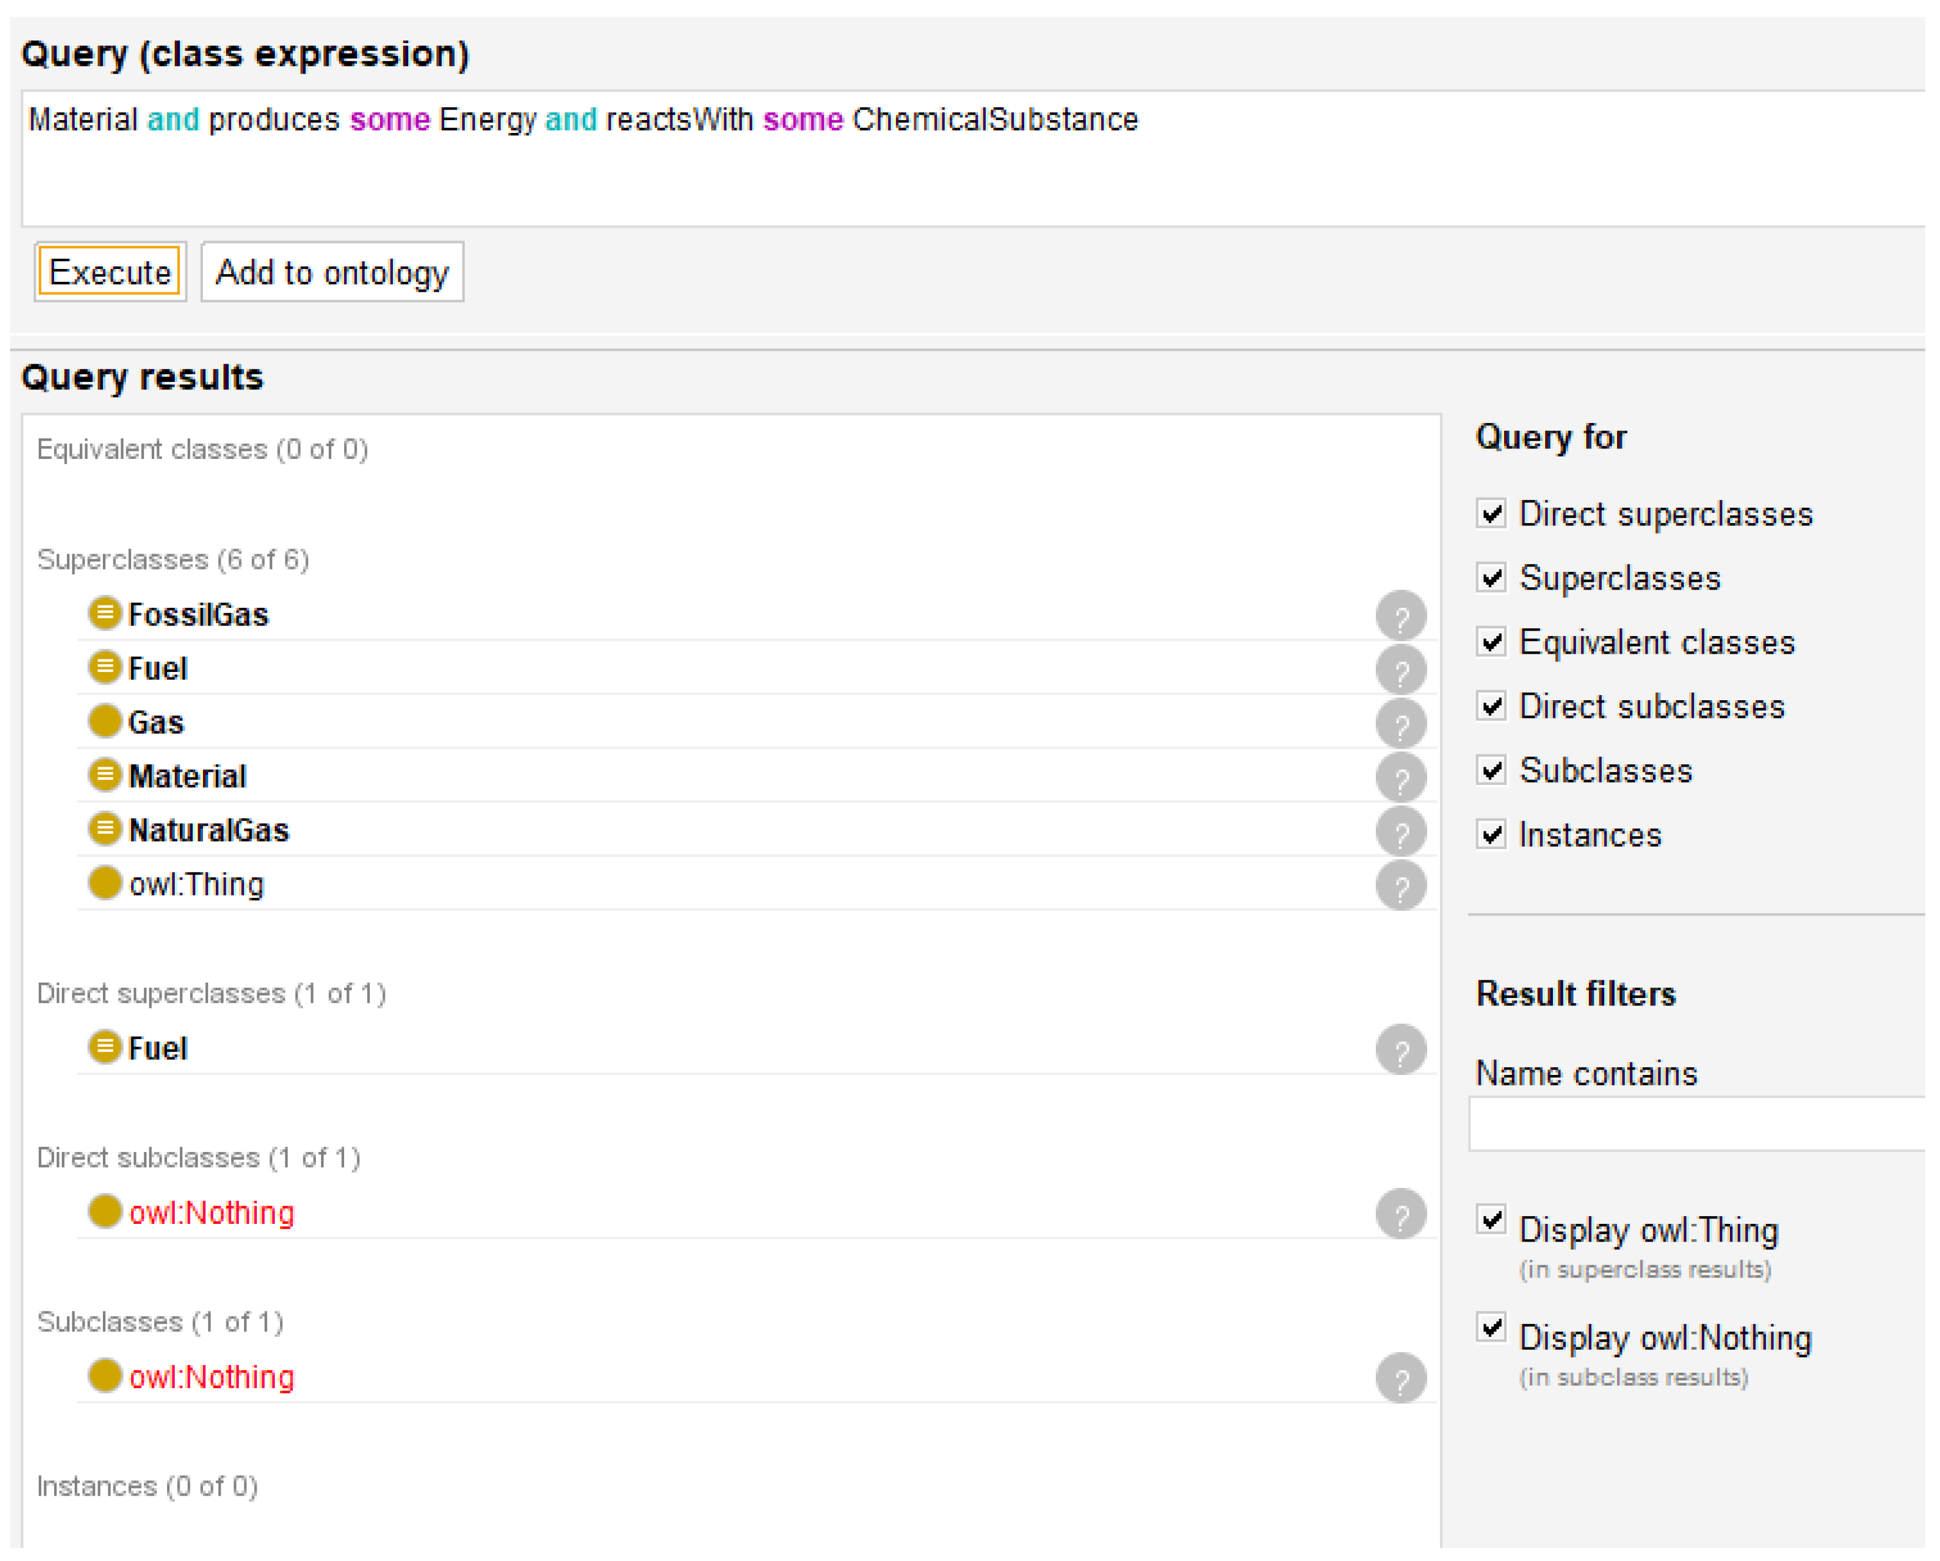This screenshot has width=1940, height=1561.
Task: Select owl:Nothing under Subclasses
Action: click(x=211, y=1378)
